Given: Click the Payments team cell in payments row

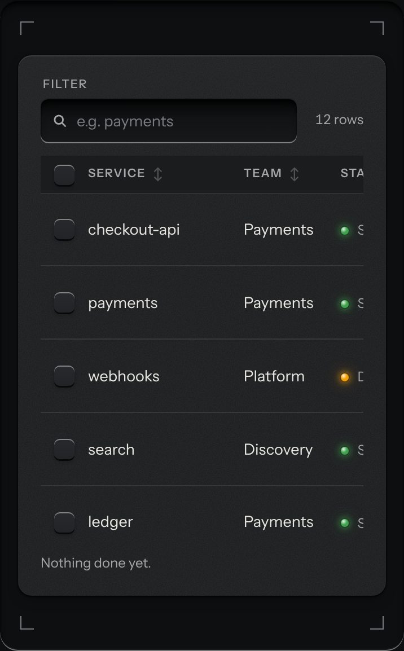Looking at the screenshot, I should point(279,303).
